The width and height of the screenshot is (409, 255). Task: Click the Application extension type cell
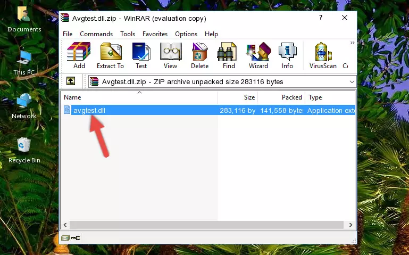331,110
